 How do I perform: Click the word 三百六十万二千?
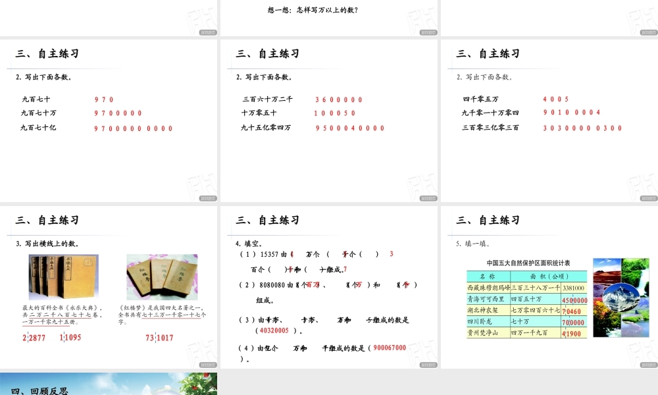click(267, 99)
